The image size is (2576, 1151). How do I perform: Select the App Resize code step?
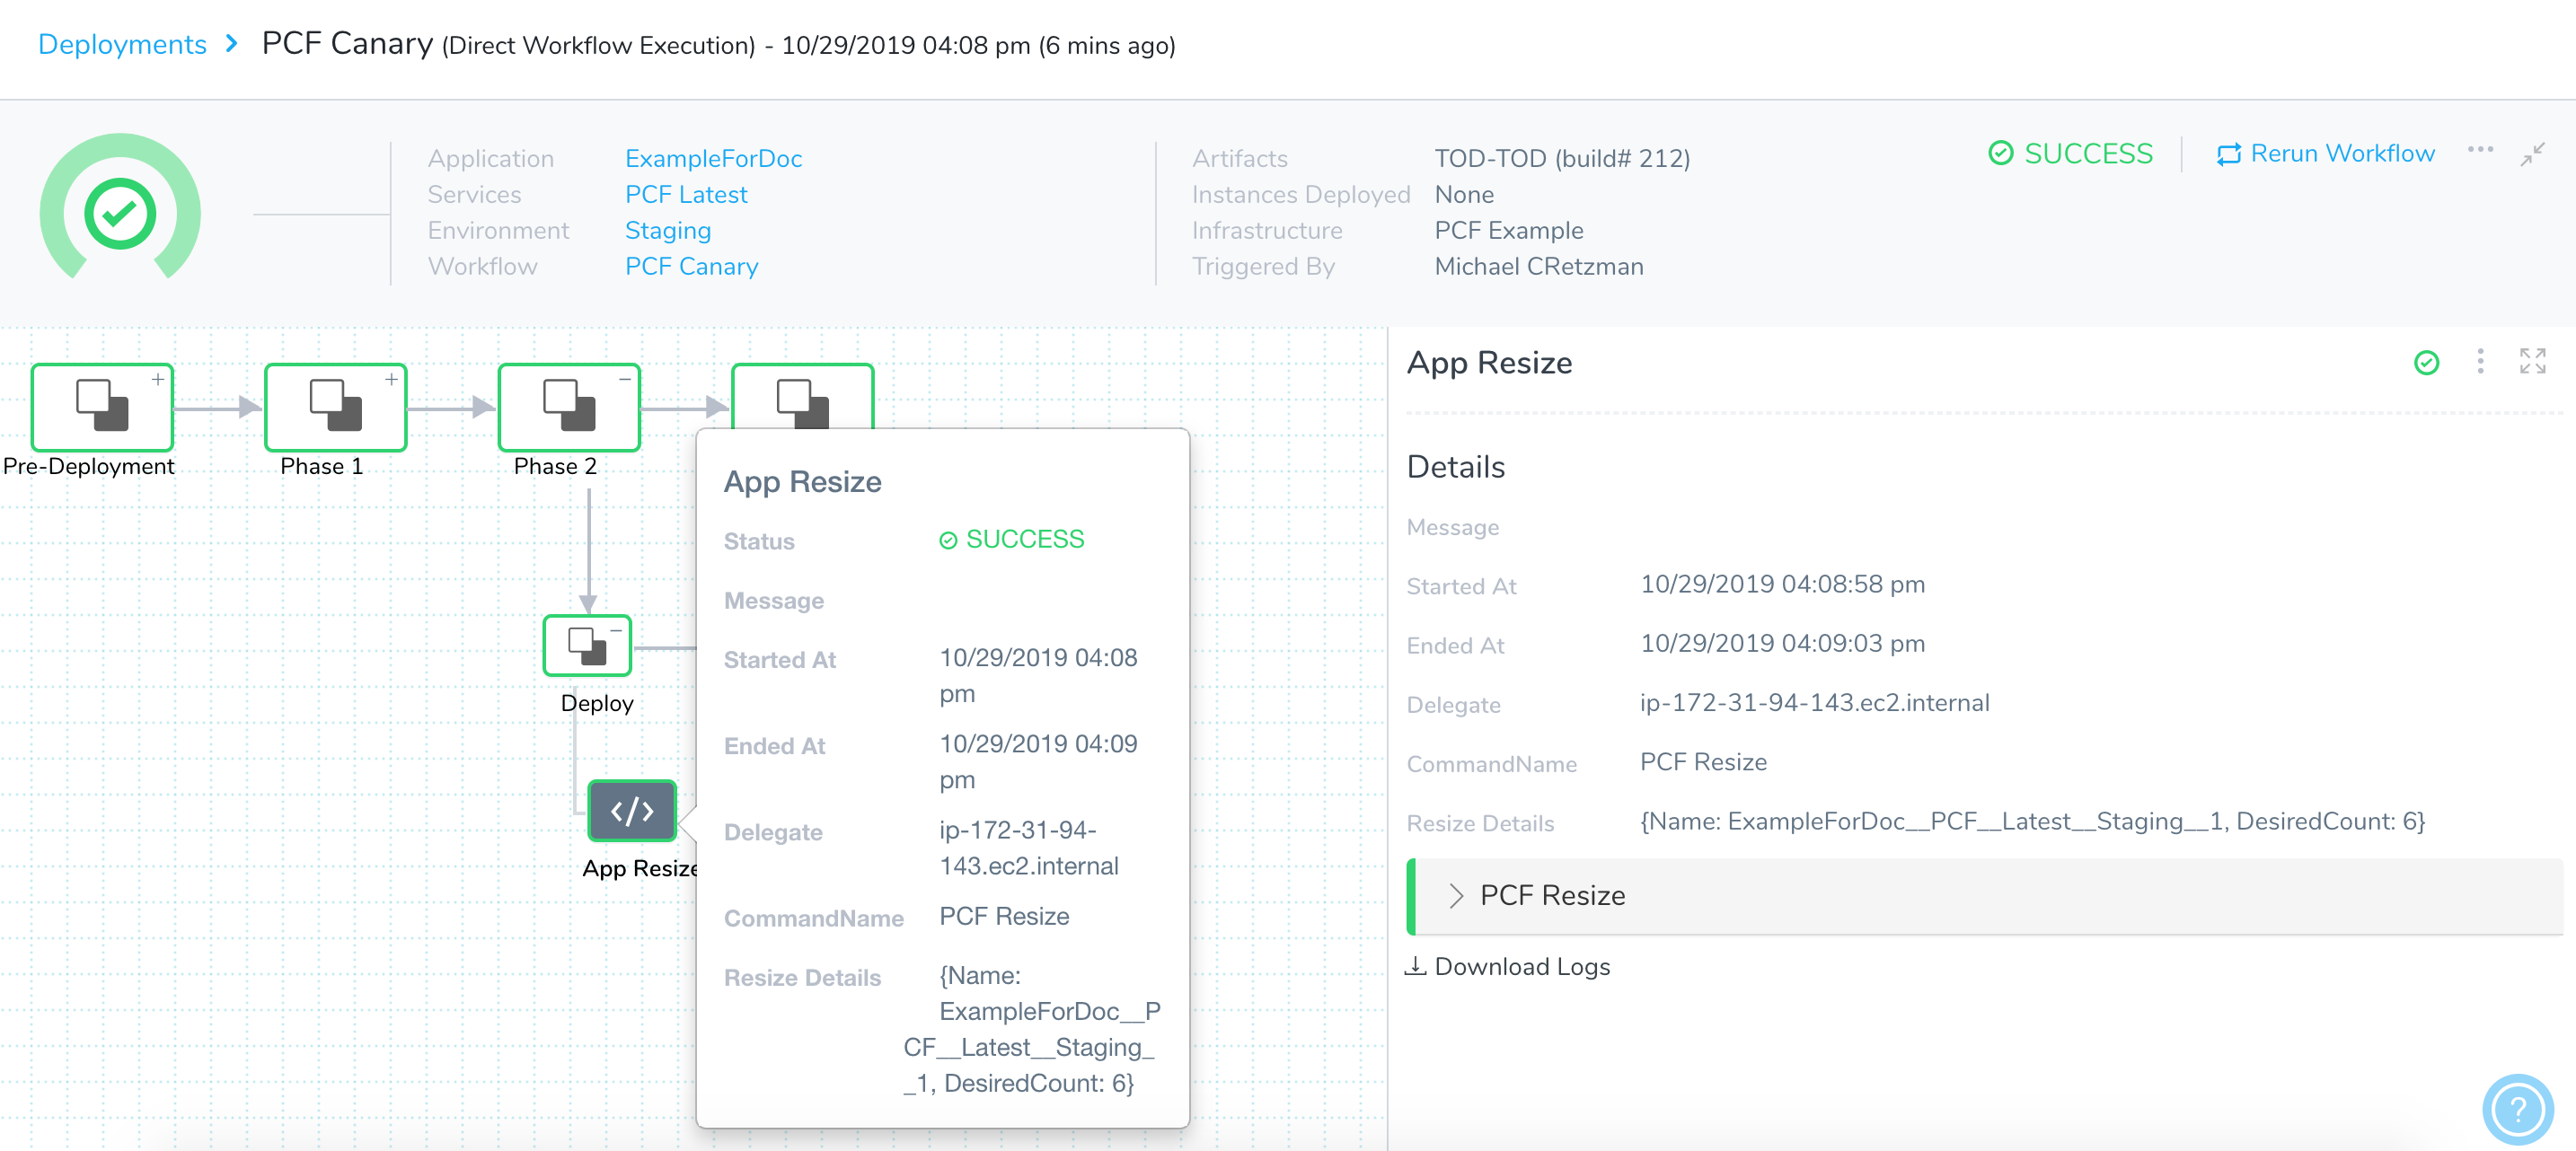[x=632, y=810]
